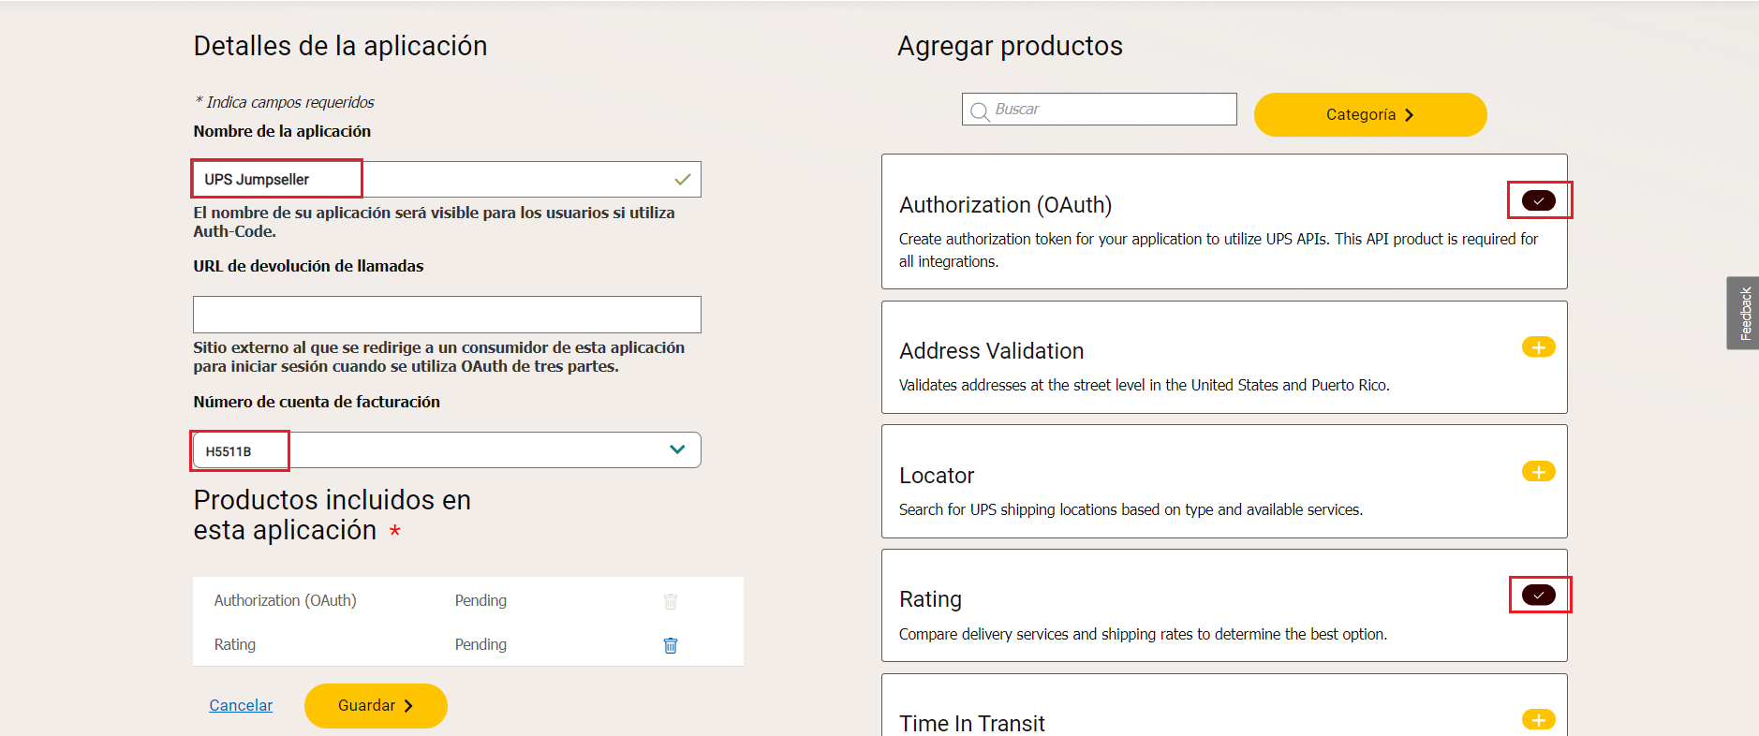Click the green checkmark in name field
The height and width of the screenshot is (736, 1759).
click(683, 179)
